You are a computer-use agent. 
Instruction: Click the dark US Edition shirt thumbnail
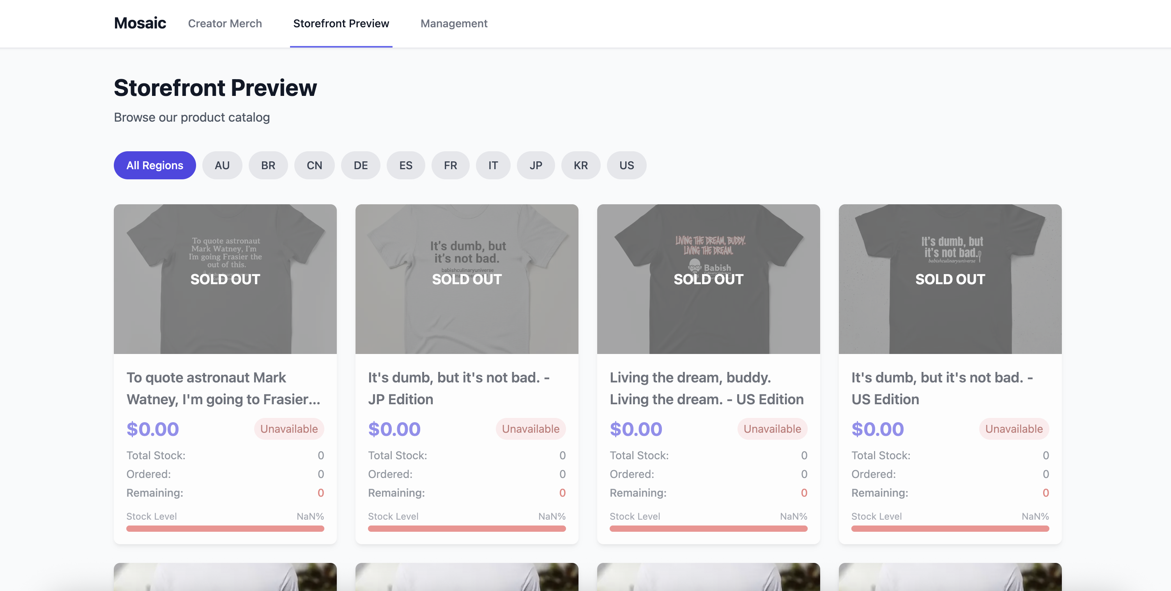tap(950, 279)
